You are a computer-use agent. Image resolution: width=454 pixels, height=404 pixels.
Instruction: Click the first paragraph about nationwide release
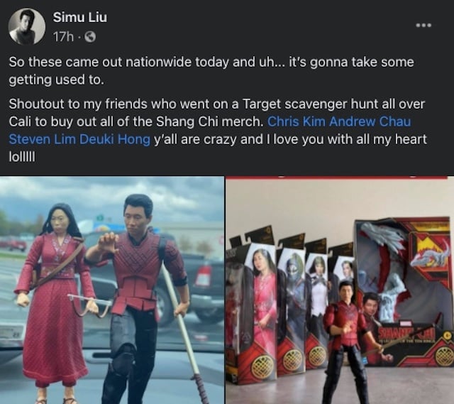(x=211, y=71)
